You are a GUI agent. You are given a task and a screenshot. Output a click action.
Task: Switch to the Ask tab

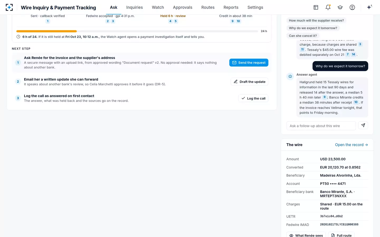114,7
